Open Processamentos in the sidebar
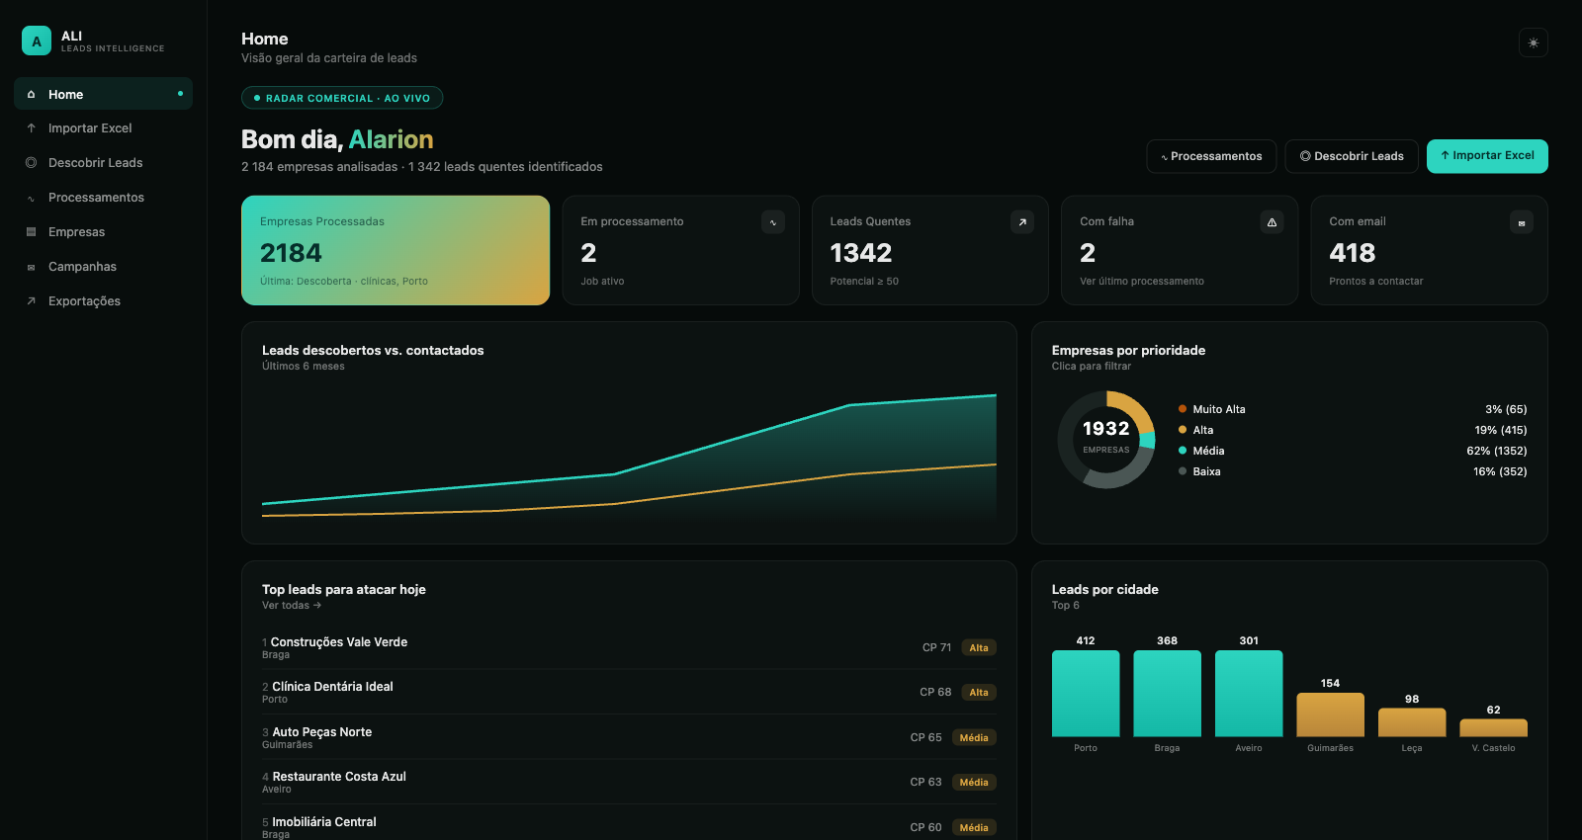Image resolution: width=1582 pixels, height=840 pixels. pyautogui.click(x=103, y=198)
